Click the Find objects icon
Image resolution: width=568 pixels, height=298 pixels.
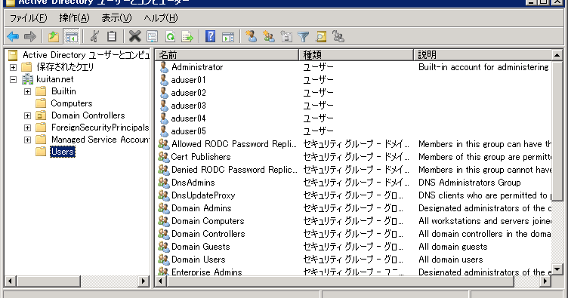coord(320,36)
